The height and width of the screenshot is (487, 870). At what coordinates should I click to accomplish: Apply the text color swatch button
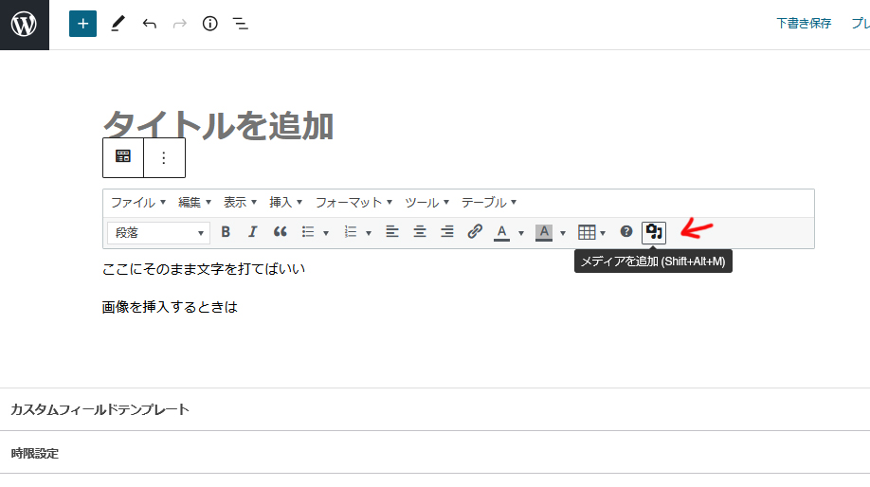point(501,232)
